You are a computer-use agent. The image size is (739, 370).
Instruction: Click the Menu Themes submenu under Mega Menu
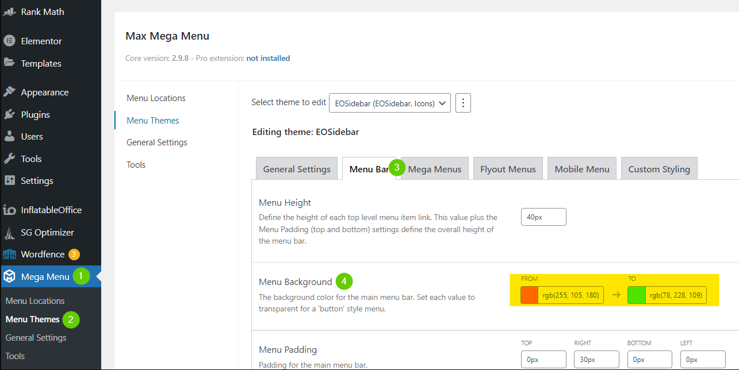point(33,319)
